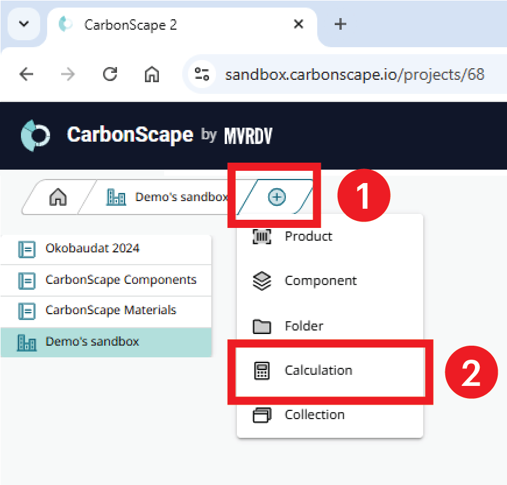The image size is (507, 485).
Task: Open Okobaudat 2024 library
Action: click(x=106, y=249)
